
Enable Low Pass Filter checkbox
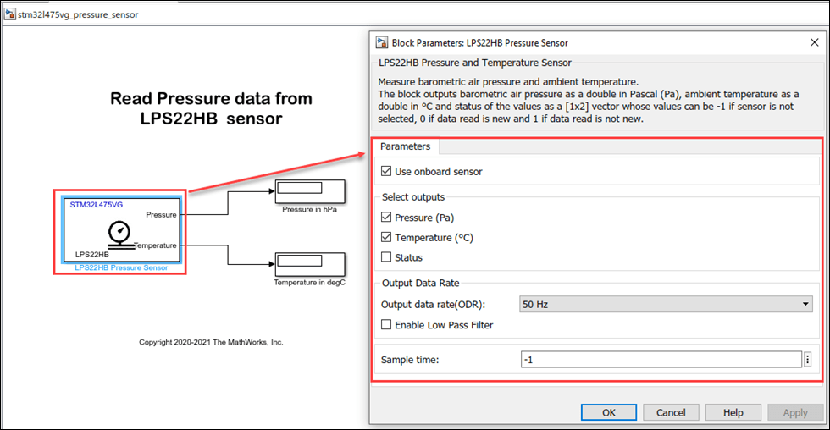click(387, 325)
